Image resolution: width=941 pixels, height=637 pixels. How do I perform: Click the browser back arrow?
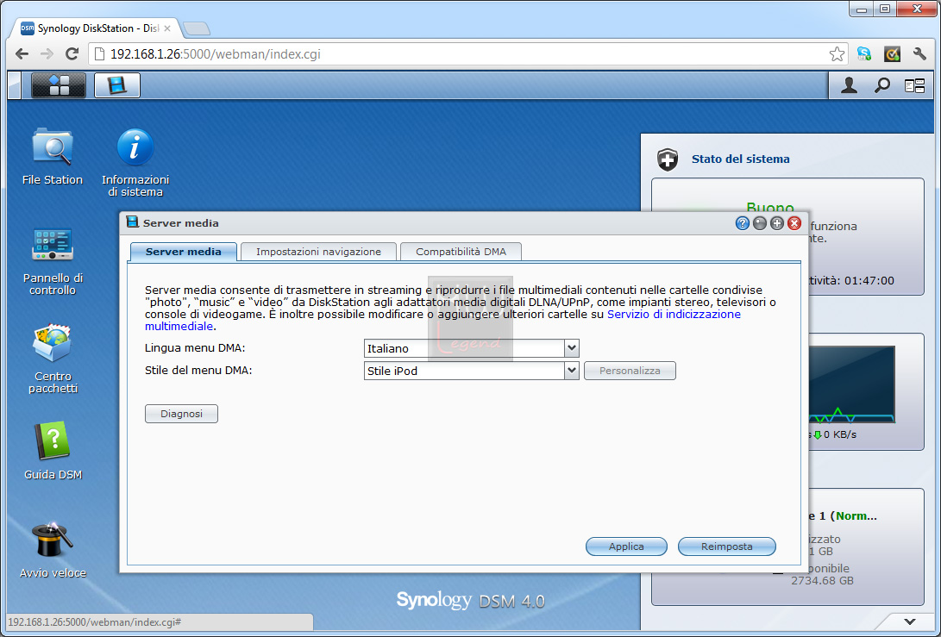coord(22,54)
